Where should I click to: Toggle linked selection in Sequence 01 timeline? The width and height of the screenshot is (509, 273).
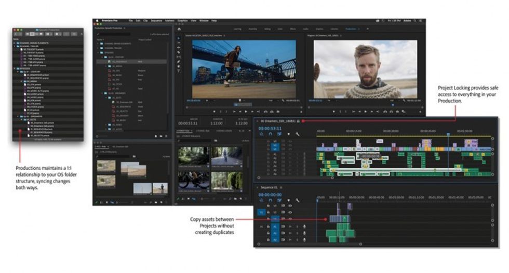279,200
